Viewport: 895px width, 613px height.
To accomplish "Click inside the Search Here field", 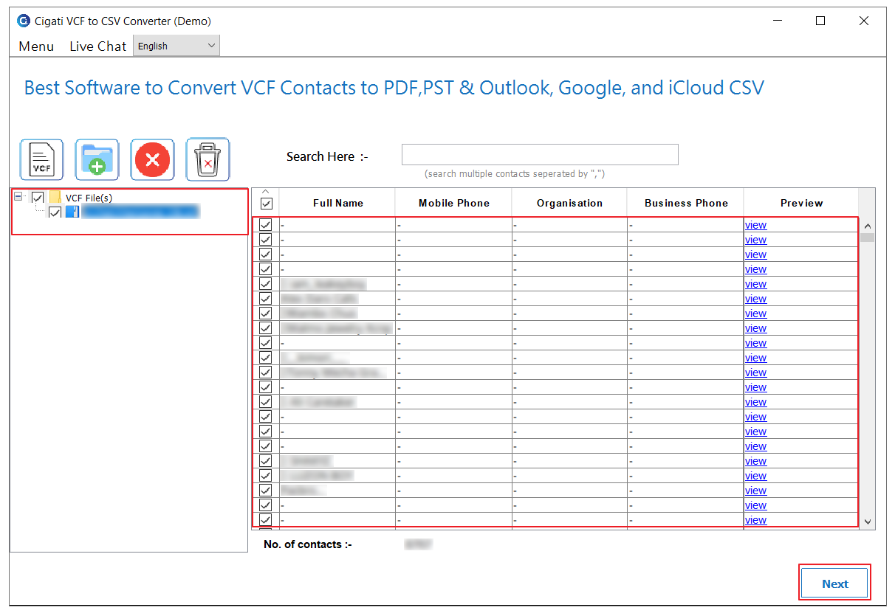I will [x=540, y=155].
